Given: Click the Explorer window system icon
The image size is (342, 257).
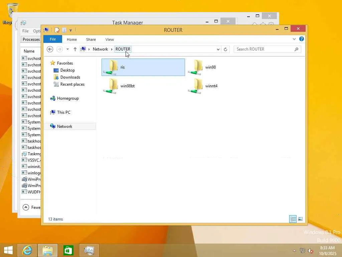Looking at the screenshot, I should [46, 30].
